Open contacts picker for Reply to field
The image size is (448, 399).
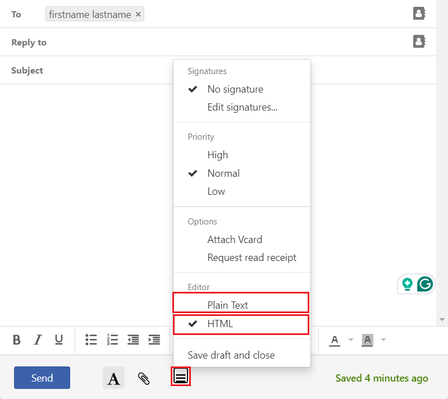419,42
